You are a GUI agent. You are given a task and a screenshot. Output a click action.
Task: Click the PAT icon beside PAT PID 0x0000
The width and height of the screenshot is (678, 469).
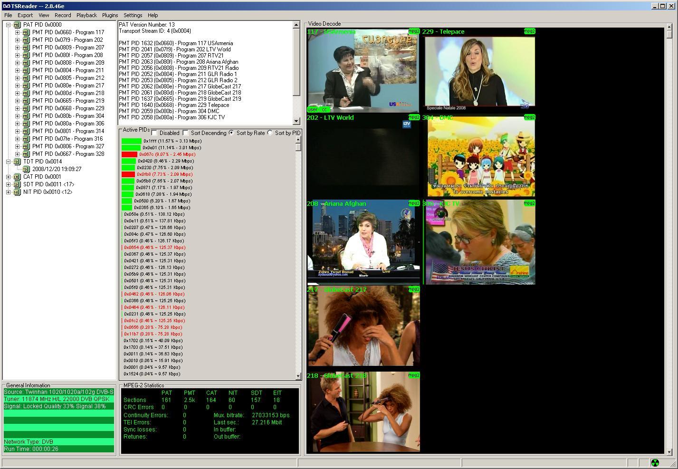point(17,25)
